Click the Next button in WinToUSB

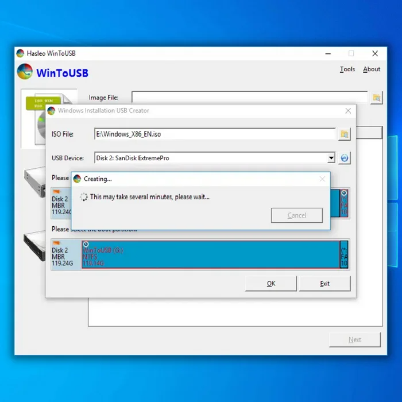point(355,340)
